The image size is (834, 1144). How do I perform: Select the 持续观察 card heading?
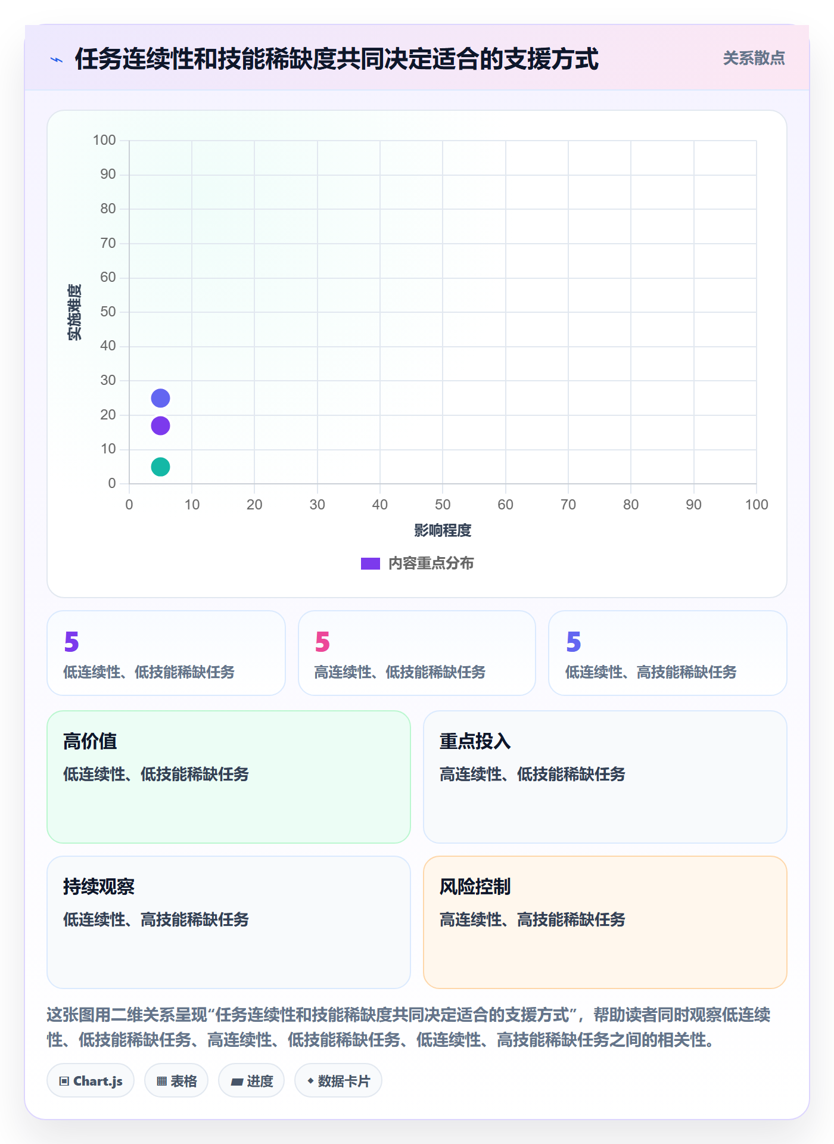click(99, 887)
